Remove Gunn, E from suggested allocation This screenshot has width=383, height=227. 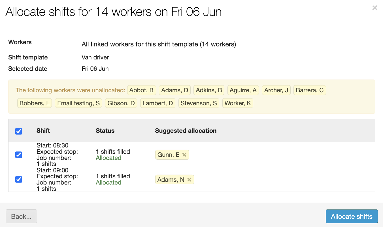click(184, 155)
